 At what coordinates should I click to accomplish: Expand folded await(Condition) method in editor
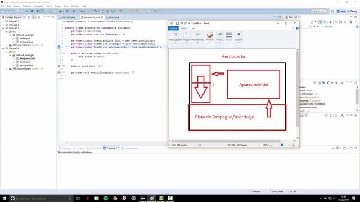[x=64, y=72]
